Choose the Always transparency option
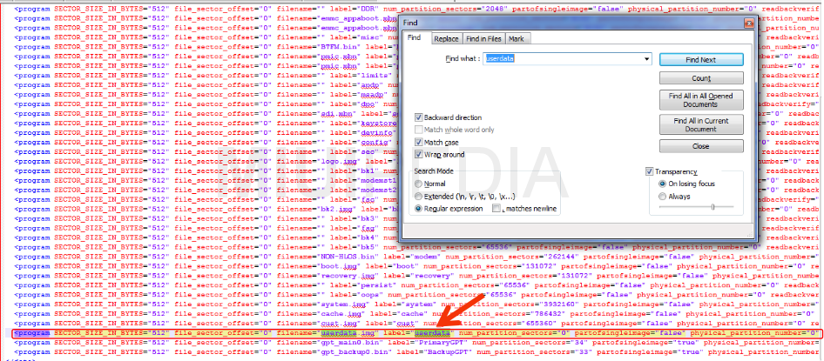 [x=662, y=197]
